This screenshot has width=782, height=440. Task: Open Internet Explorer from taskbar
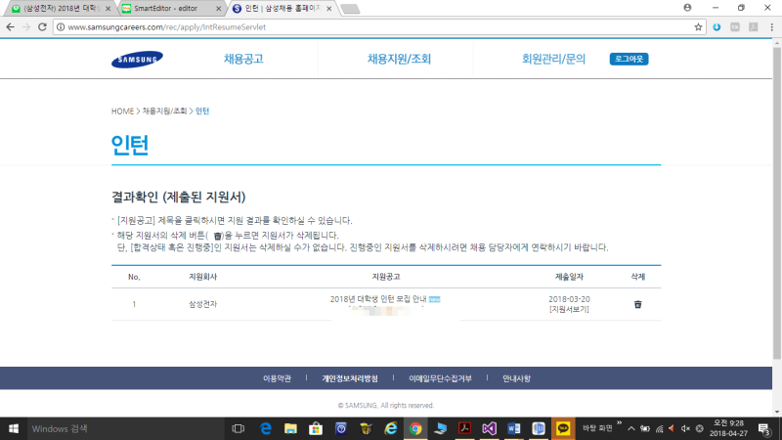pos(390,428)
